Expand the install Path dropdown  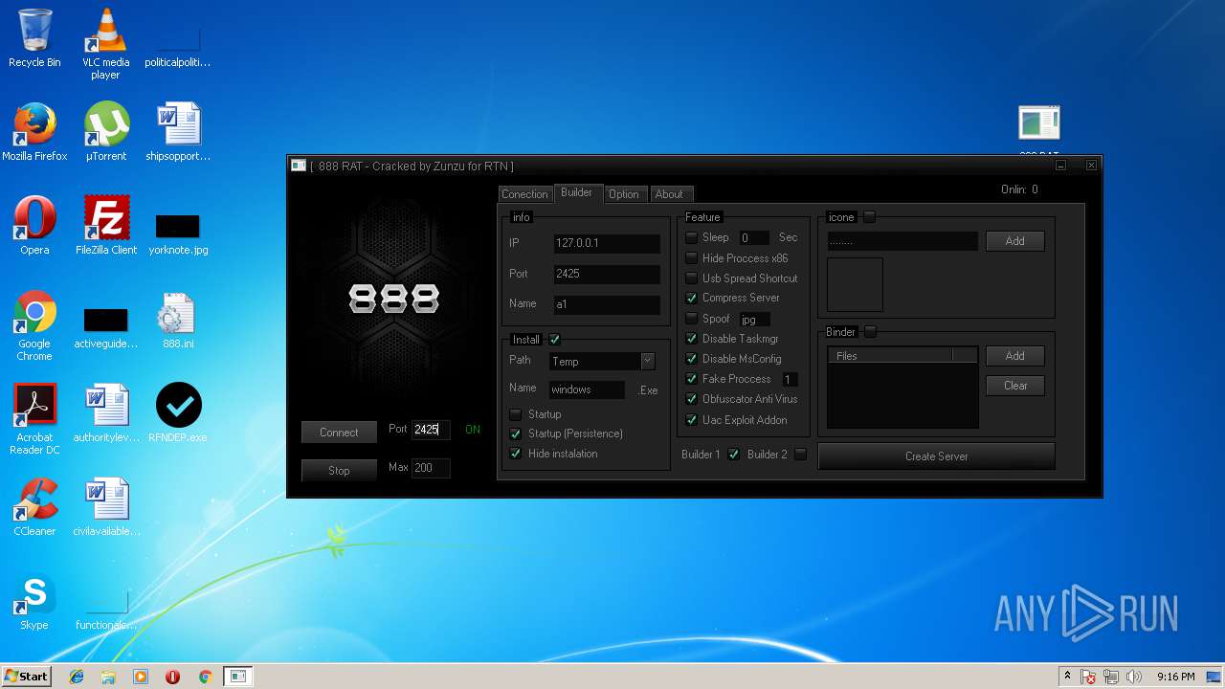click(x=648, y=361)
